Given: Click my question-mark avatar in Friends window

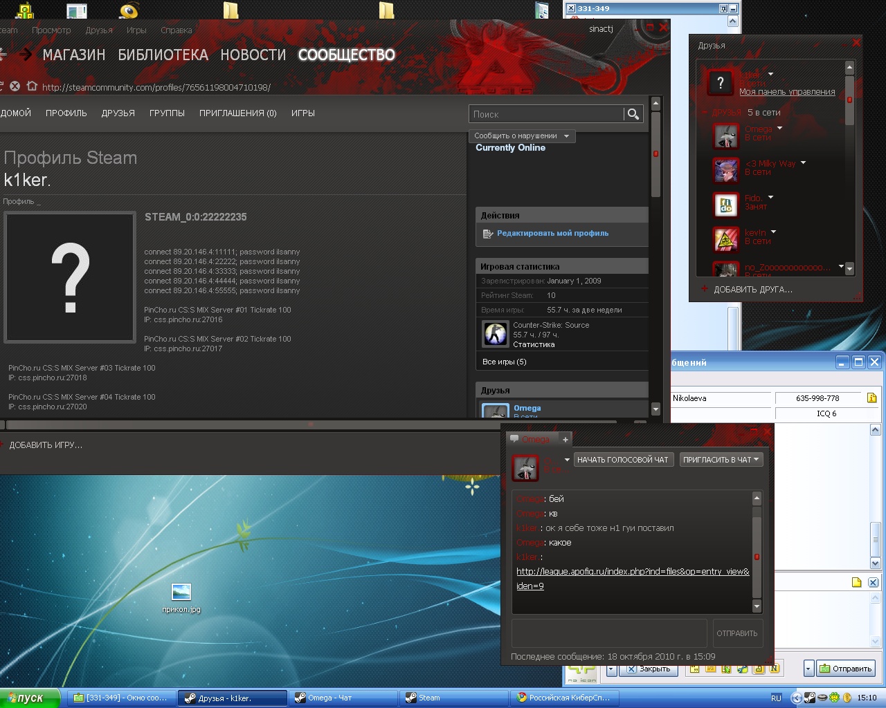Looking at the screenshot, I should coord(720,83).
